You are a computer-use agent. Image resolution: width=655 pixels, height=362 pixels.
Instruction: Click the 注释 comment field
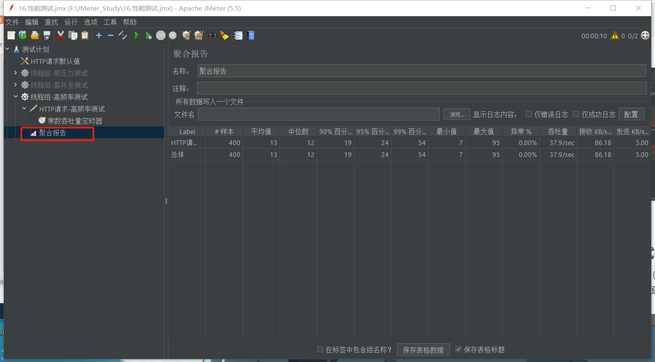tap(422, 88)
